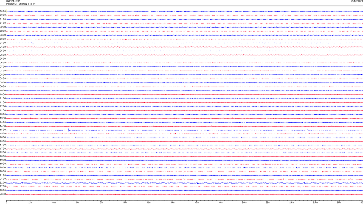Viewport: 363px width, 204px height.
Task: Click the "2m" tick on the time axis
Action: 30,202
